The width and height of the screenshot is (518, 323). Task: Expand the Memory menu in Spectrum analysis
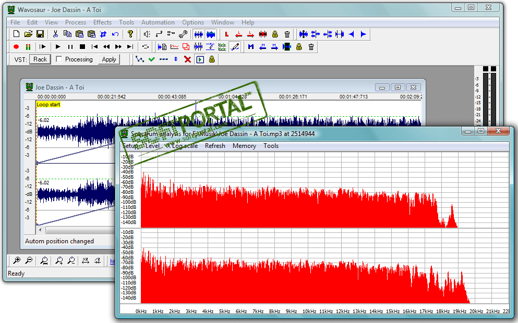click(x=244, y=146)
